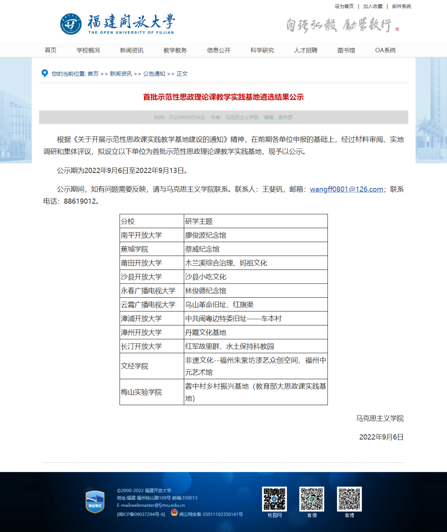Viewport: 447px width, 532px height.
Task: Click the 校园网 QR code
Action: coord(274,499)
